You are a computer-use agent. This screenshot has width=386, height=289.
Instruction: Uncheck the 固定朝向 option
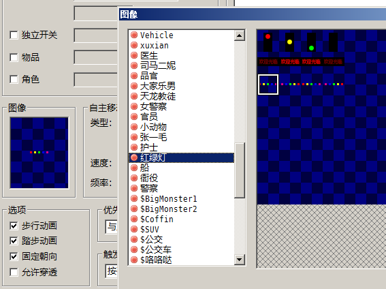pyautogui.click(x=14, y=256)
